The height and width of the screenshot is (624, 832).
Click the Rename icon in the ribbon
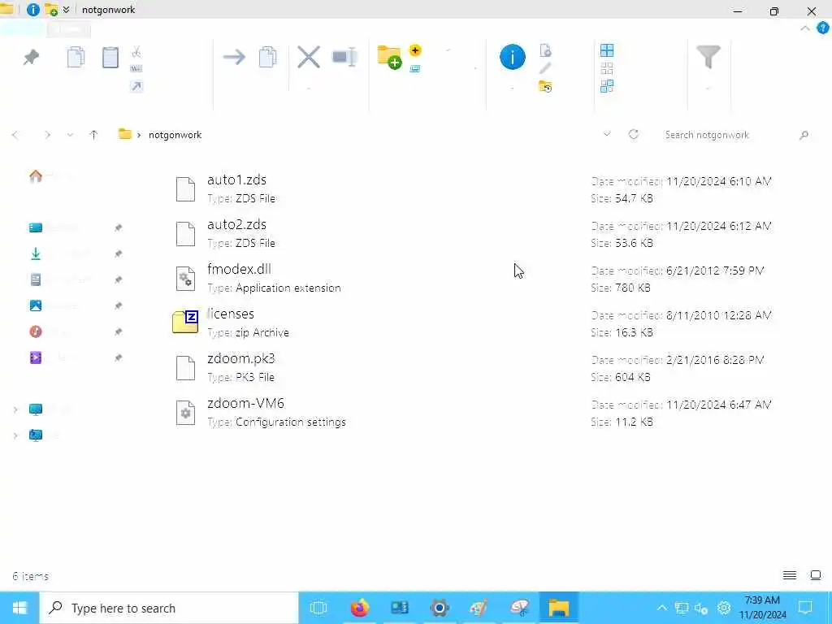(344, 57)
